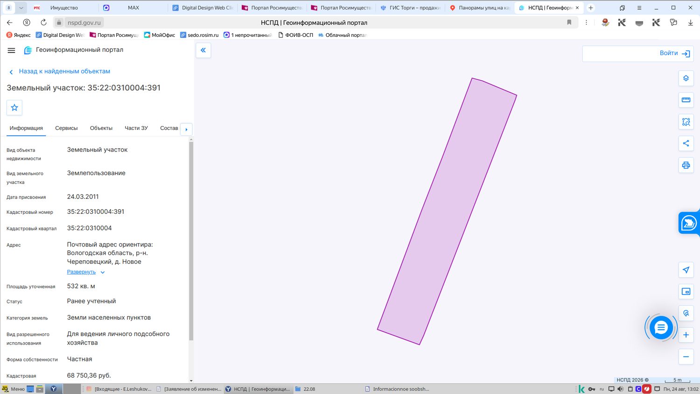Open a new browser tab
Viewport: 700px width, 394px height.
[591, 8]
